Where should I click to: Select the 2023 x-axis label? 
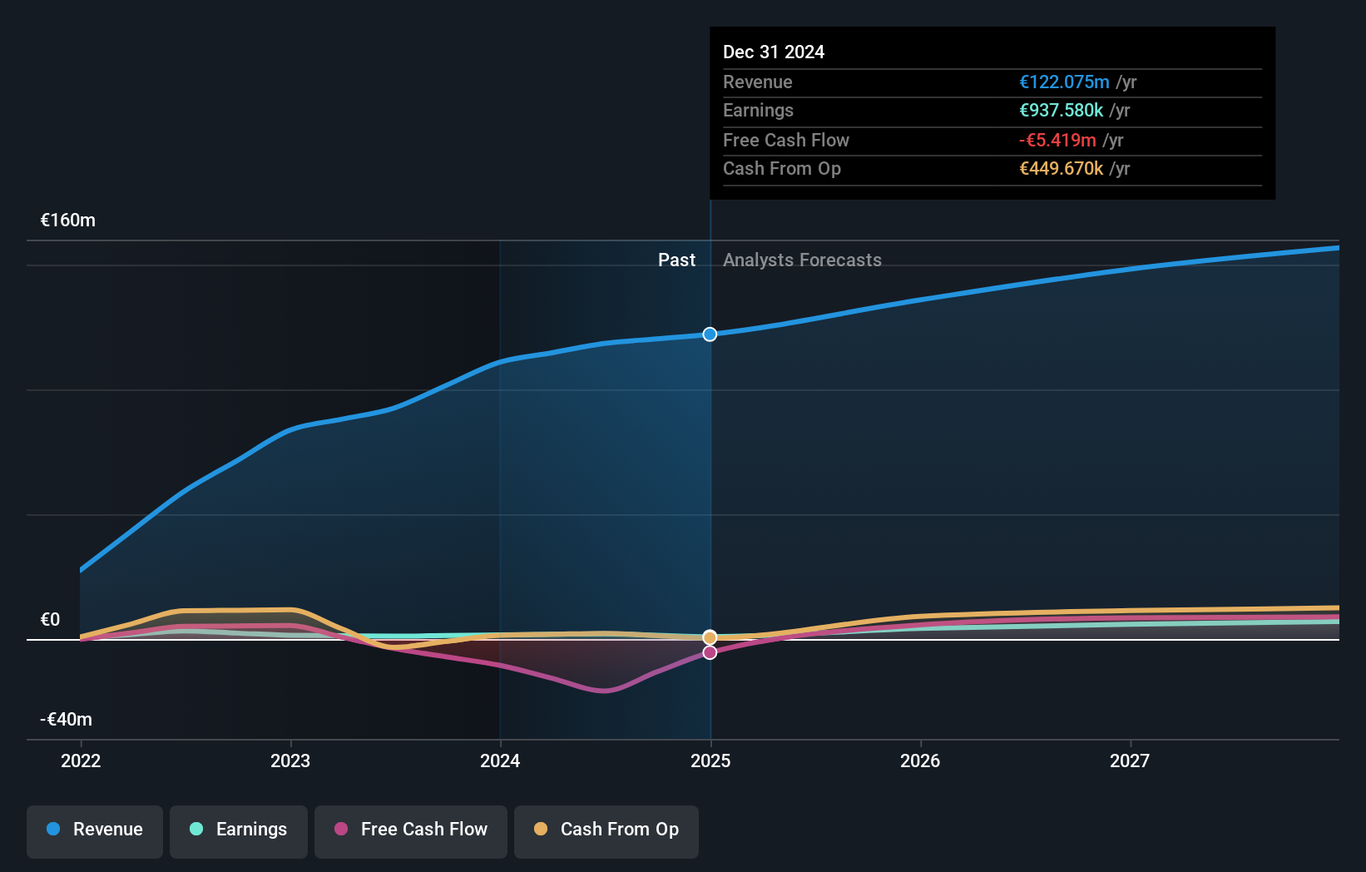pyautogui.click(x=290, y=761)
